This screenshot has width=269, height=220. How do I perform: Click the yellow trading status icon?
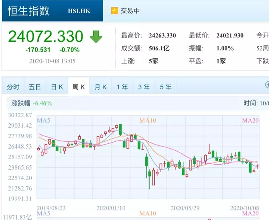point(115,11)
